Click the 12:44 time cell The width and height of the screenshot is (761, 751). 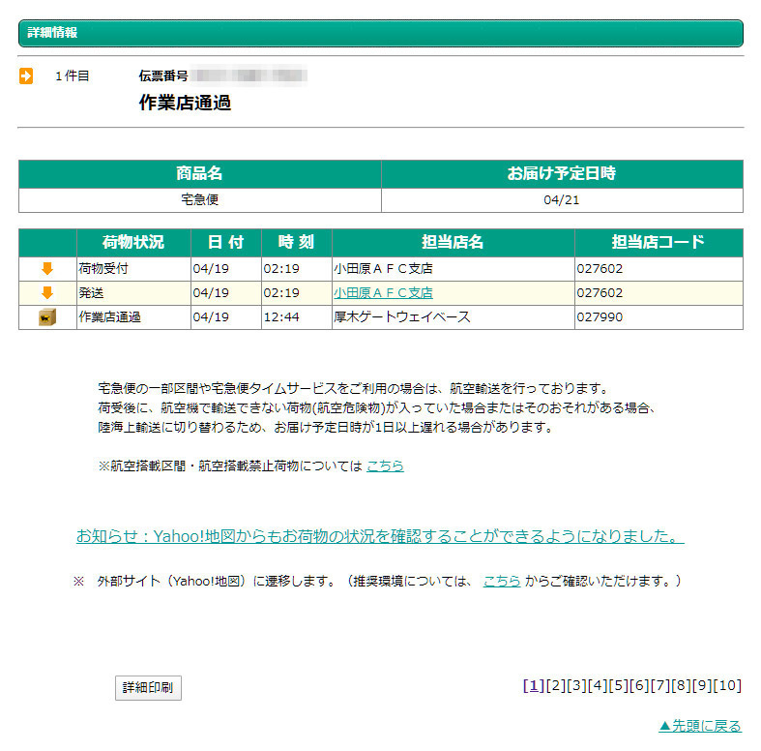[297, 317]
